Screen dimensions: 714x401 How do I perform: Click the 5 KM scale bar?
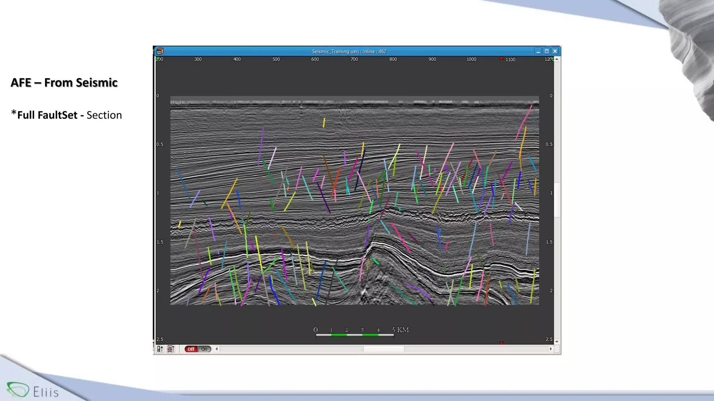coord(355,335)
